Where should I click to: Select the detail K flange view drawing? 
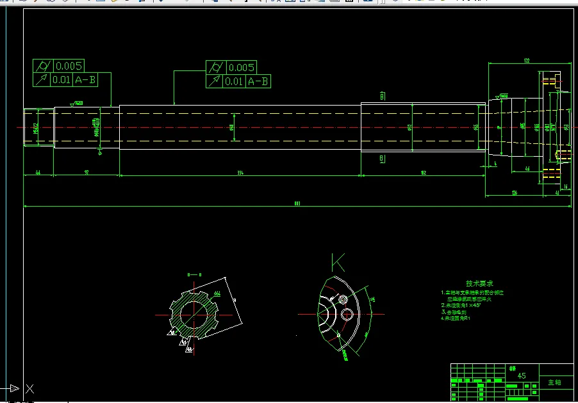pos(338,313)
